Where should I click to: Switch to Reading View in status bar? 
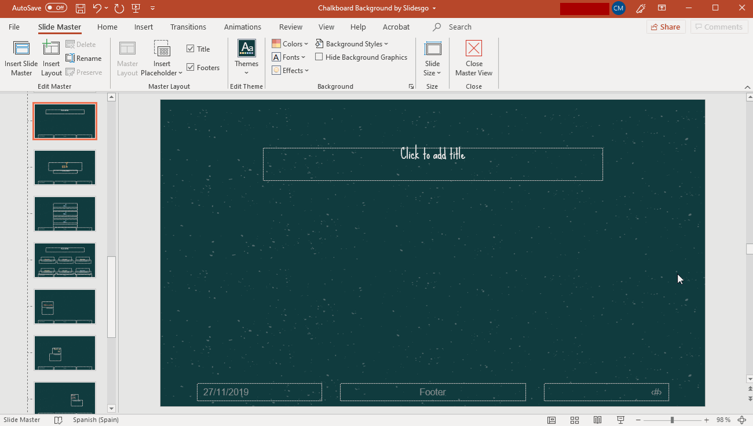click(x=597, y=420)
